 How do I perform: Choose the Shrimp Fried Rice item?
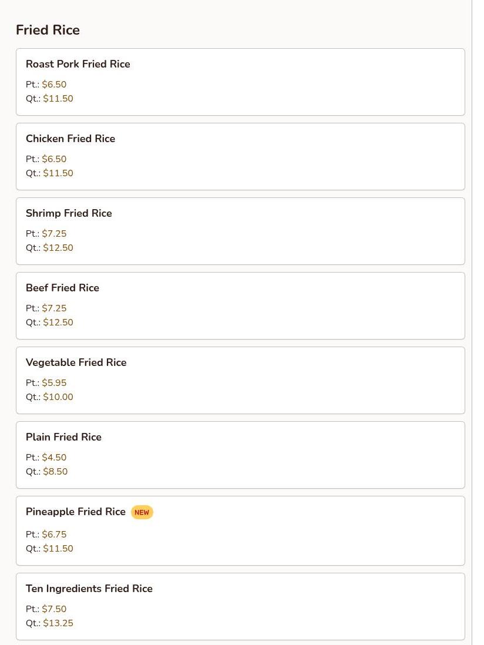[69, 213]
